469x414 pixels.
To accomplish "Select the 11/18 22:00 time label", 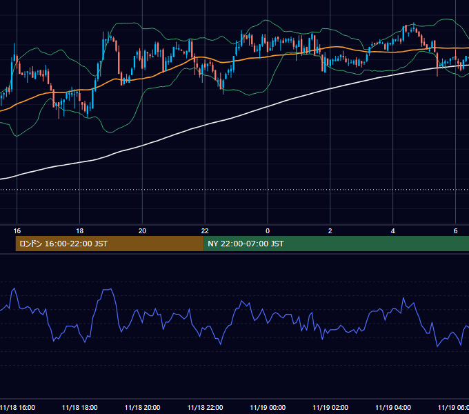I will click(x=205, y=407).
